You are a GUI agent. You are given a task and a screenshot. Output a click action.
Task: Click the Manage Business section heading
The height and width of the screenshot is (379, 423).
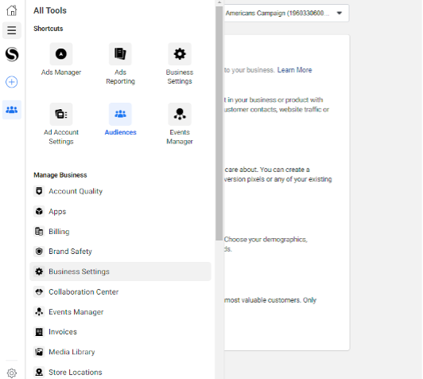pyautogui.click(x=60, y=175)
